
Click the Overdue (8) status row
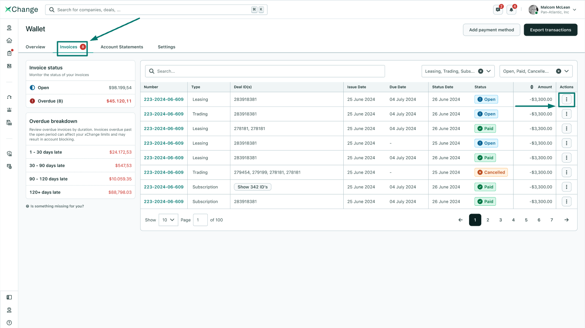point(81,101)
